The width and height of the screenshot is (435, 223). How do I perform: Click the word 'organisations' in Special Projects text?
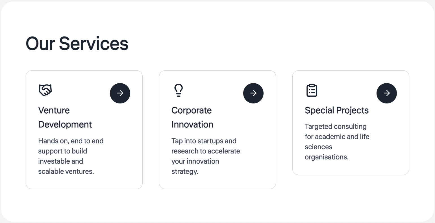(326, 157)
